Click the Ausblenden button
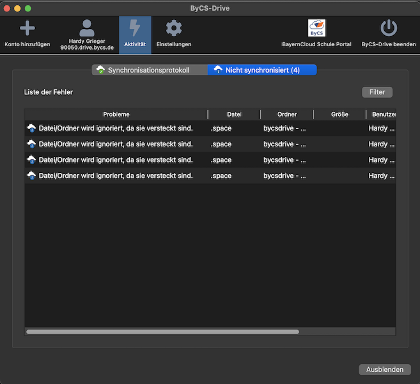Viewport: 420px width, 384px height. pos(384,369)
